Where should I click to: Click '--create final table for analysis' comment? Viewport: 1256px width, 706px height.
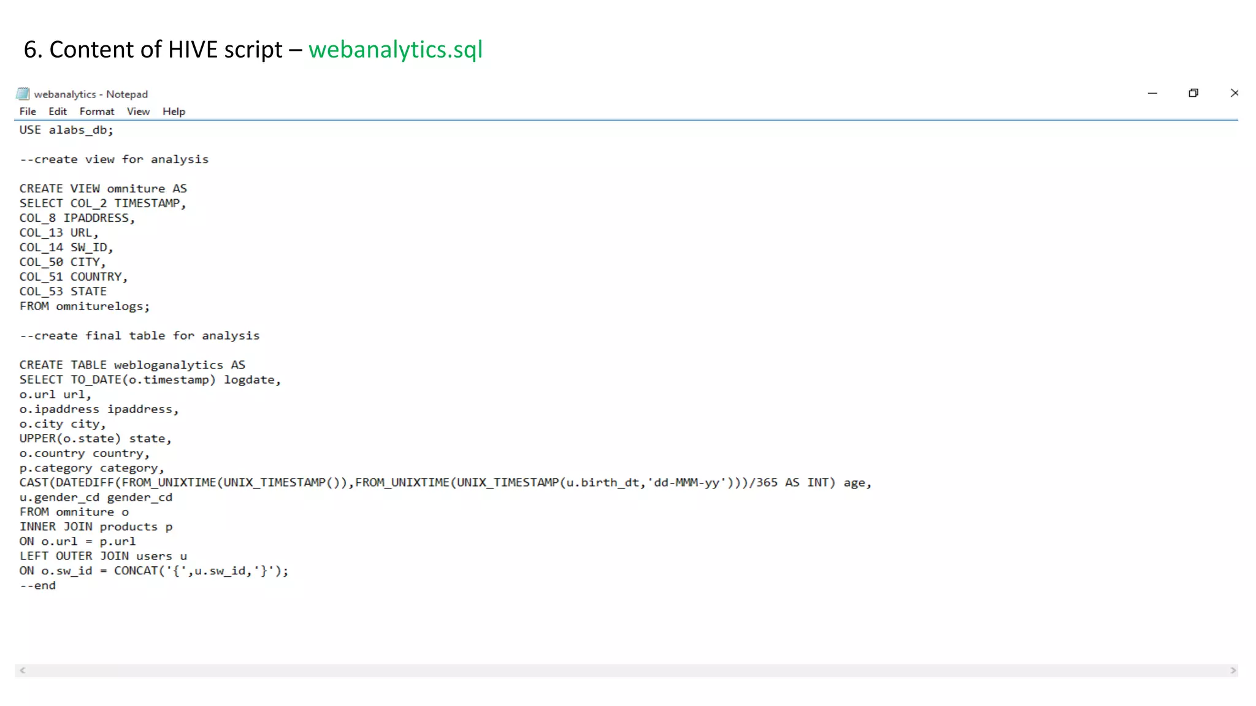140,336
